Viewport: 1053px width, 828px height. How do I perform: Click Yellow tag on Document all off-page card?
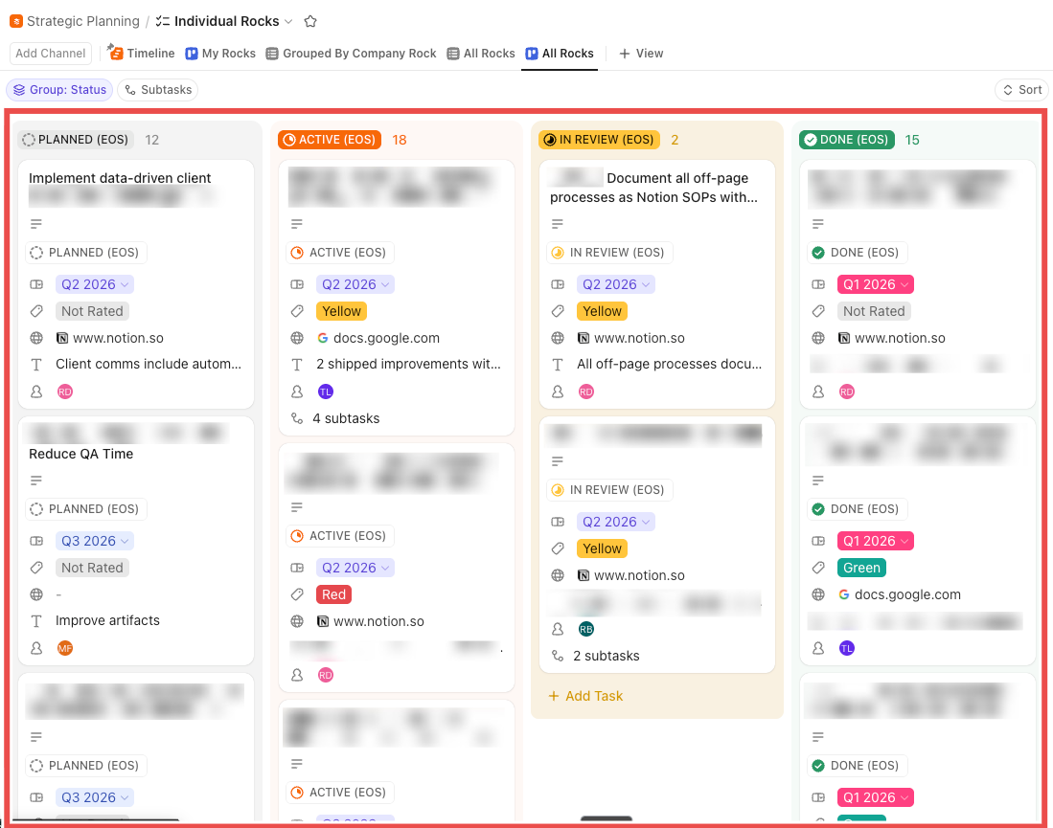tap(602, 311)
